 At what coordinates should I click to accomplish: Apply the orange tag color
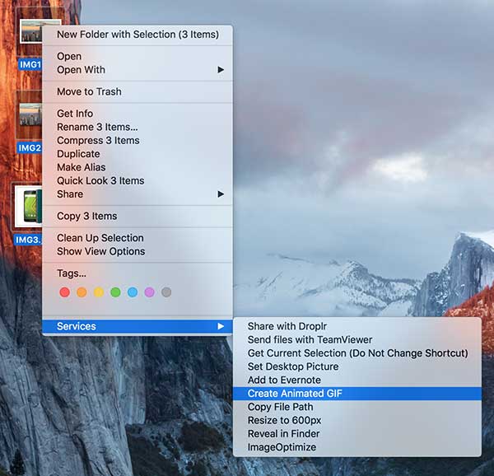point(82,292)
